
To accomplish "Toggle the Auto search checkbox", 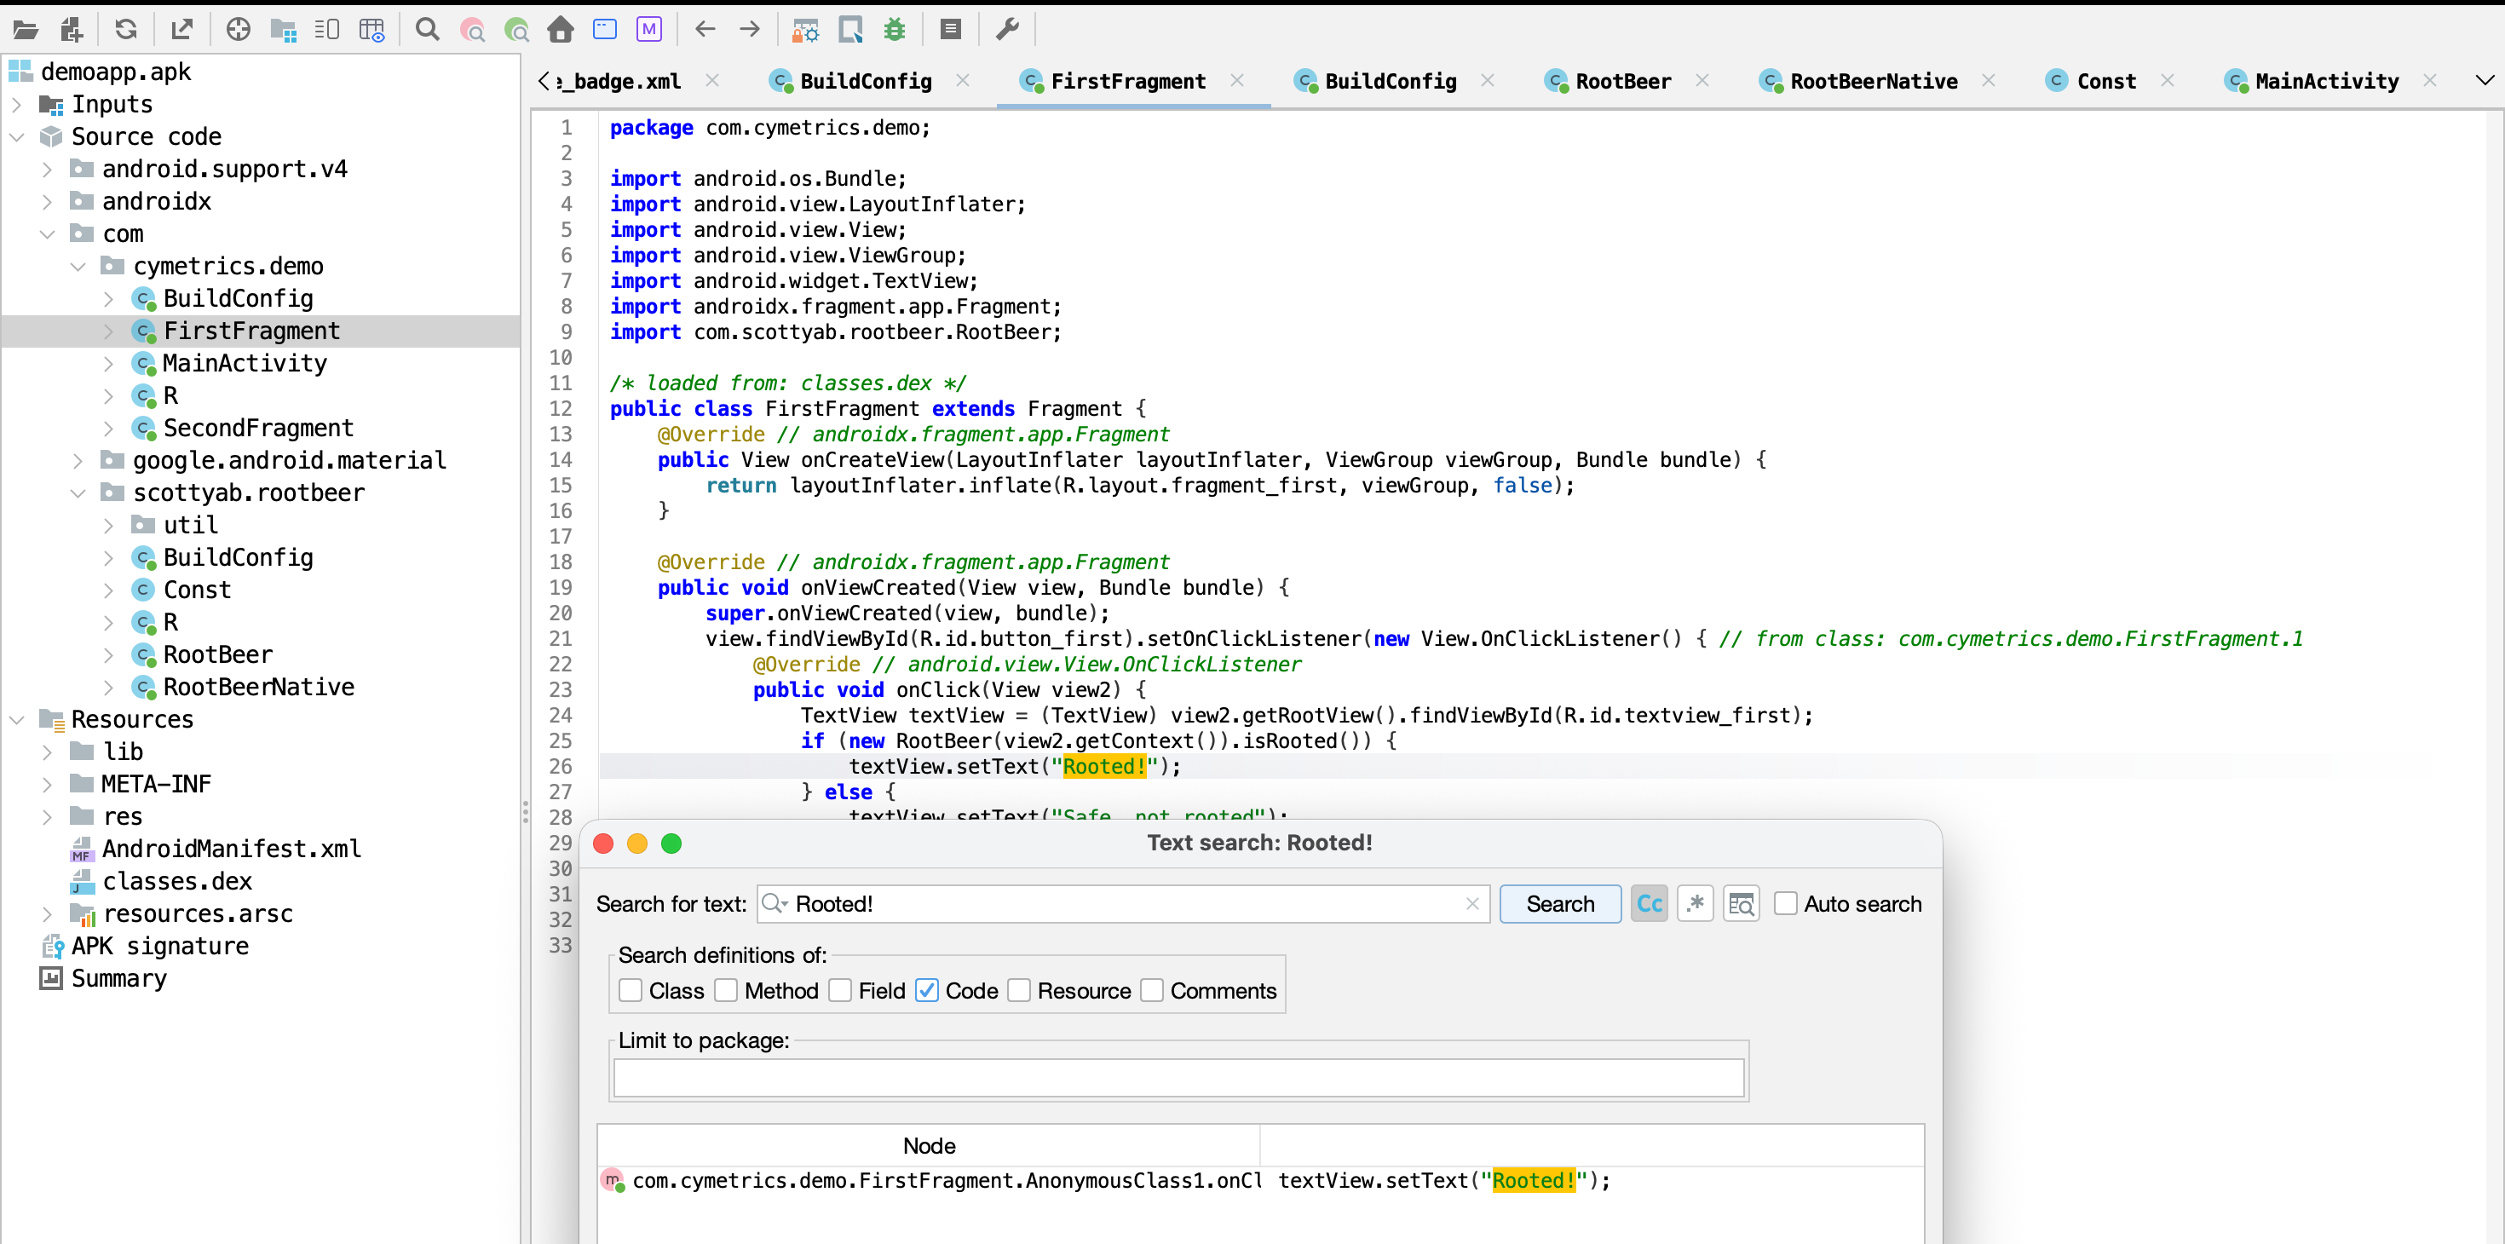I will coord(1787,903).
